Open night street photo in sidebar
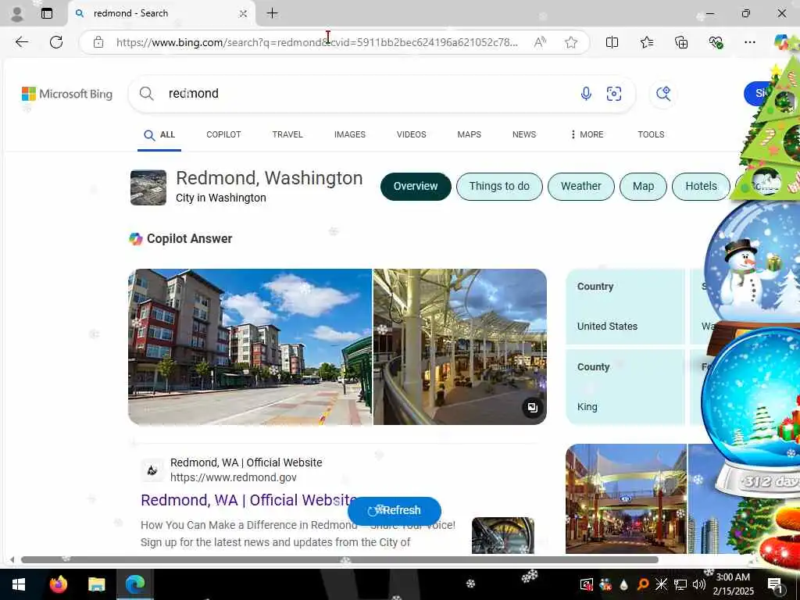 click(626, 498)
